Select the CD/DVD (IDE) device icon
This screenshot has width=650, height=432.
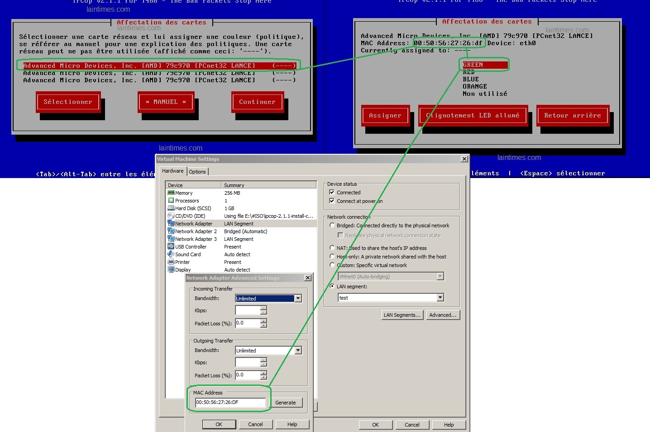click(171, 216)
